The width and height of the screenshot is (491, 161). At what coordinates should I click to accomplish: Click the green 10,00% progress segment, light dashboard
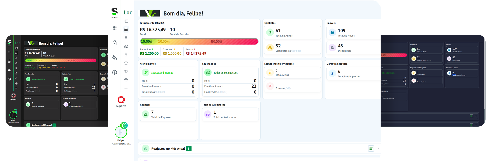147,41
